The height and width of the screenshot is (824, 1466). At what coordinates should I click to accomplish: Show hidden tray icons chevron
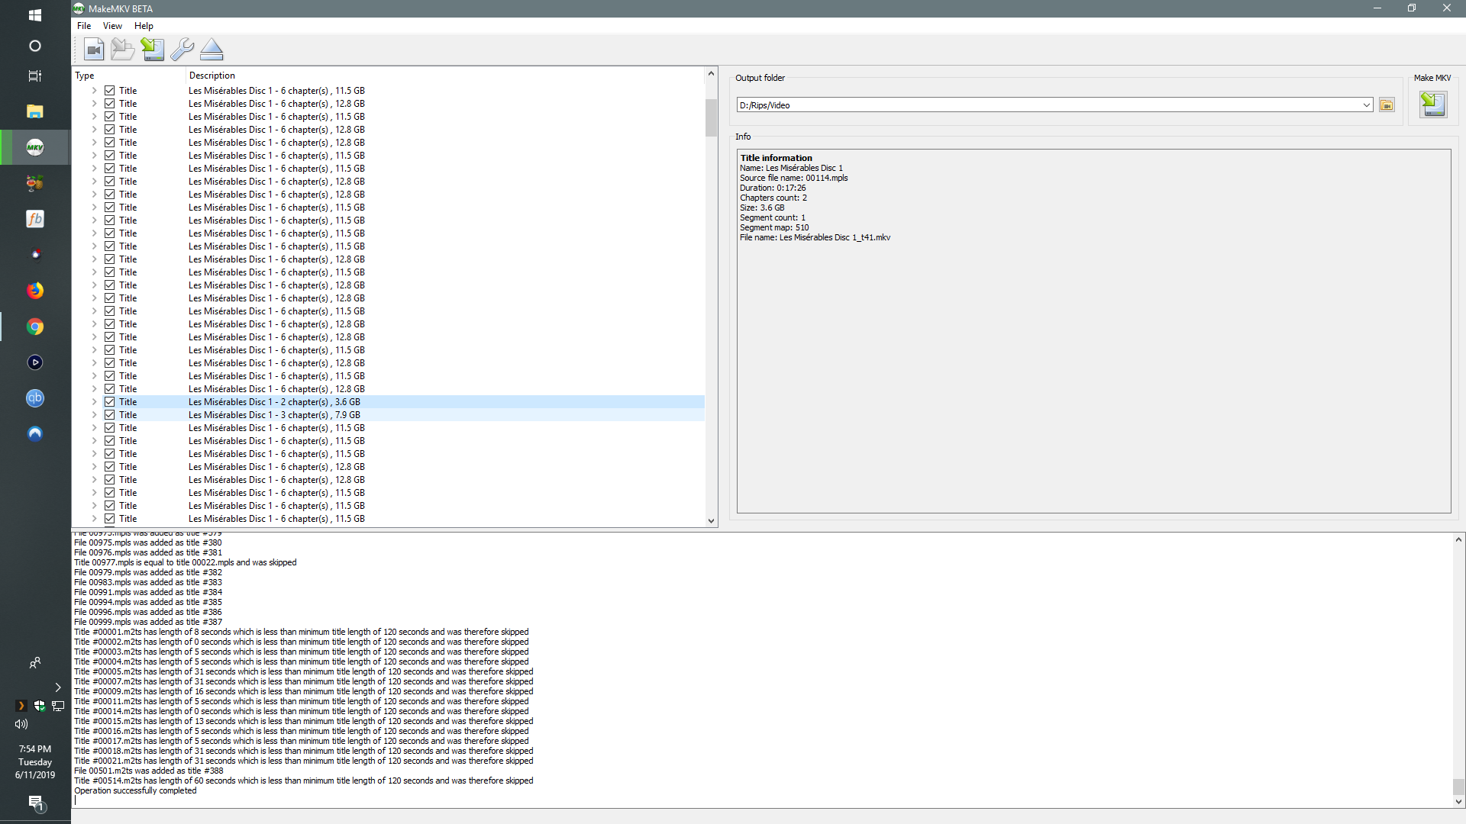click(57, 687)
